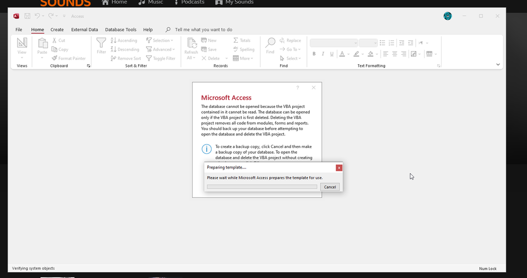Image resolution: width=527 pixels, height=278 pixels.
Task: Sort records Descending
Action: [124, 49]
